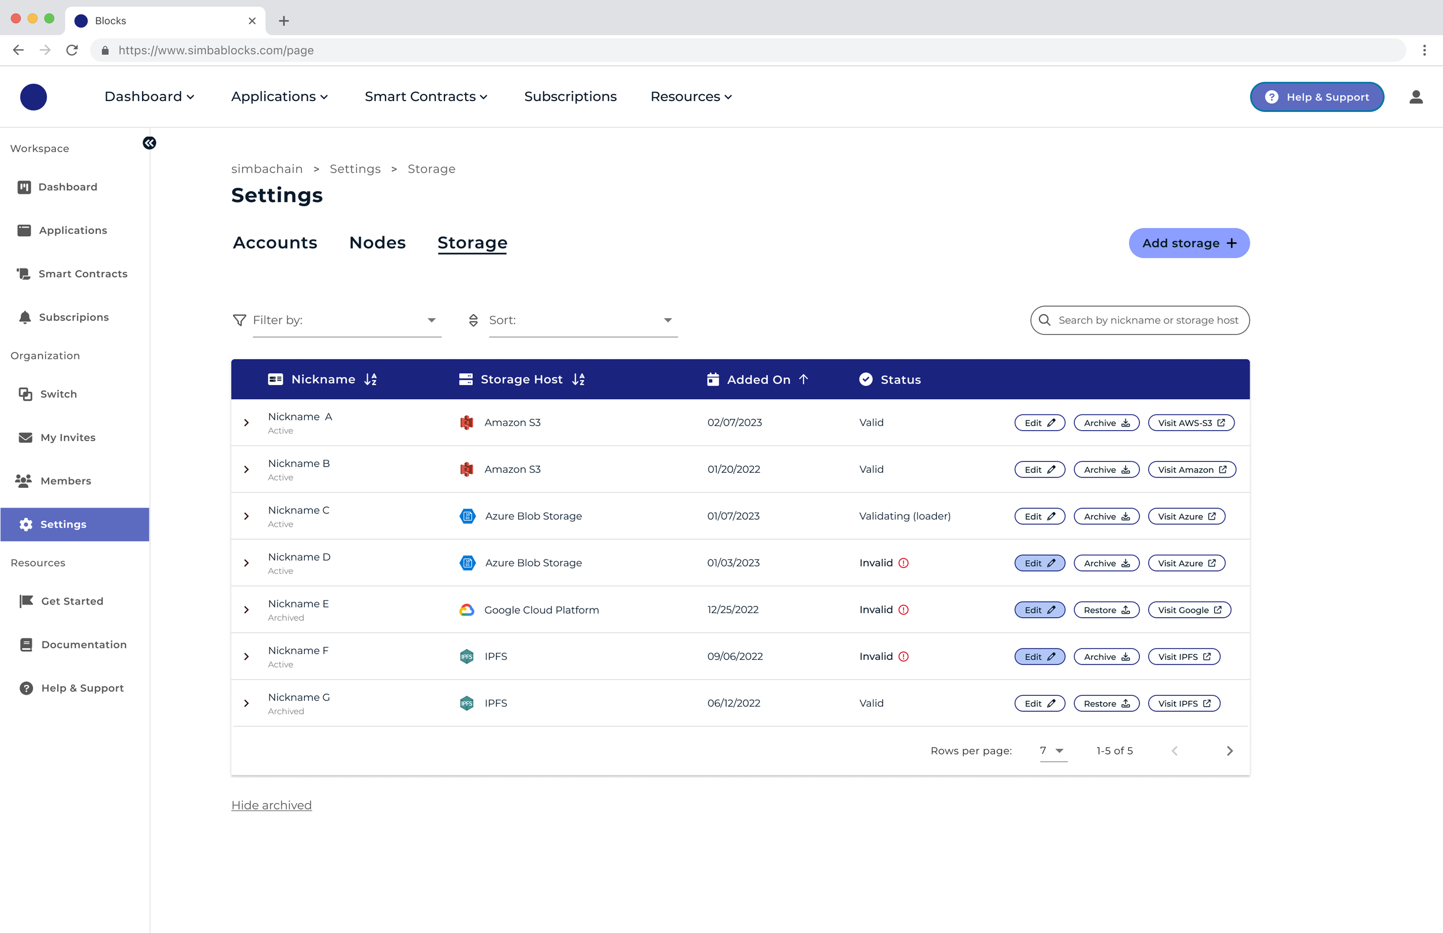
Task: Open the Smart Contracts top menu
Action: (426, 96)
